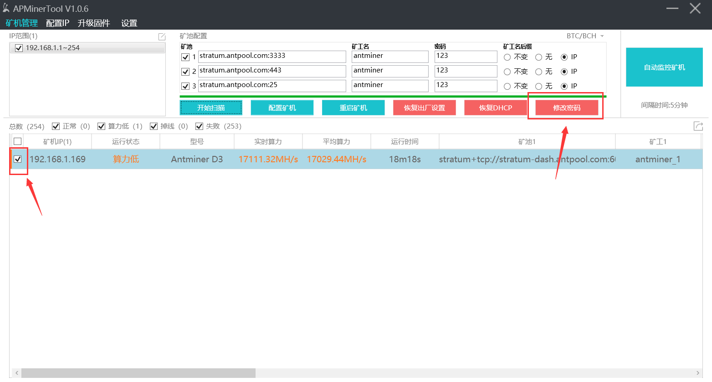712x382 pixels.
Task: Click the export list icon above table
Action: pyautogui.click(x=698, y=126)
